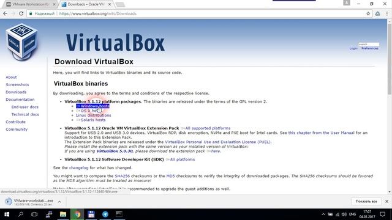This screenshot has width=392, height=220.
Task: Click the VirtualBox cube logo
Action: 22,42
